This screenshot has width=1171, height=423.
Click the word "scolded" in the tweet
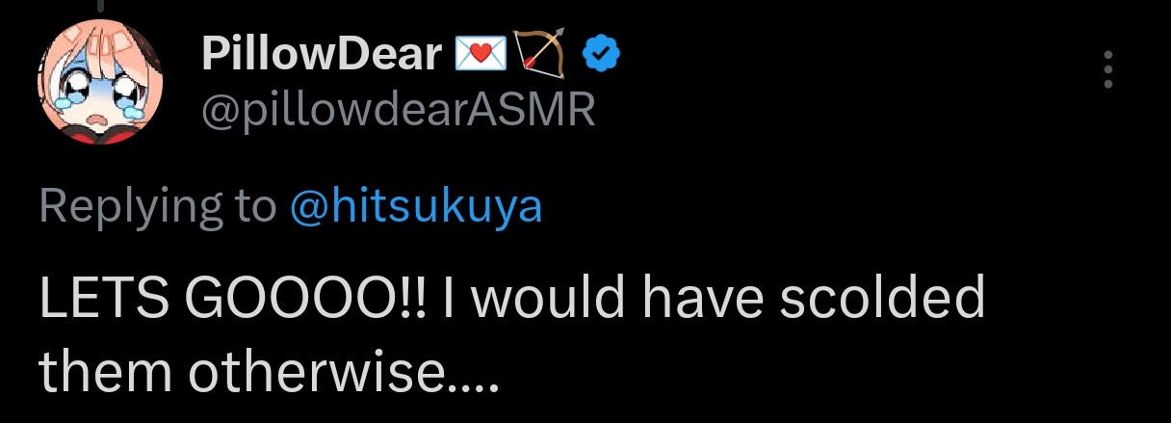click(x=882, y=301)
